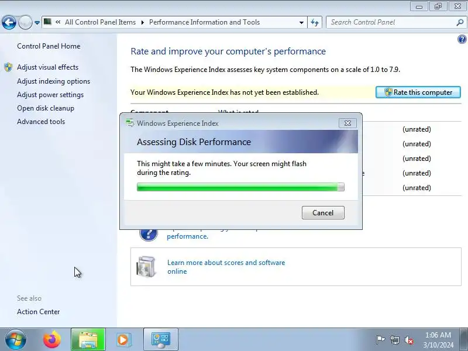Click the Show desktop strip at taskbar end

point(464,339)
